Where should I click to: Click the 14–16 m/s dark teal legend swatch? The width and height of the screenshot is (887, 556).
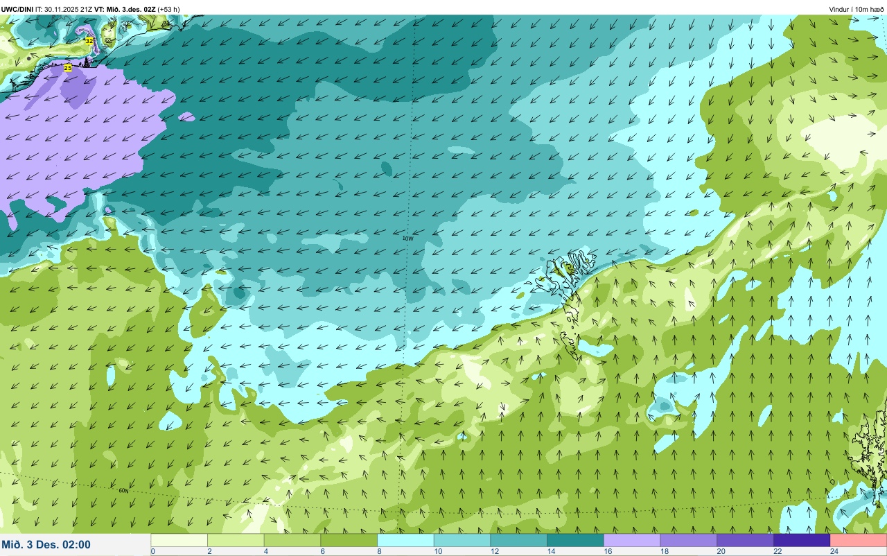pyautogui.click(x=576, y=540)
